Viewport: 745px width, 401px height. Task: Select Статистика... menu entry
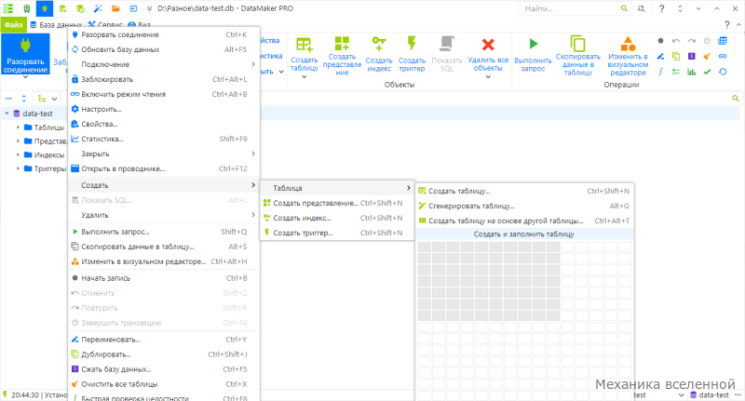[165, 139]
